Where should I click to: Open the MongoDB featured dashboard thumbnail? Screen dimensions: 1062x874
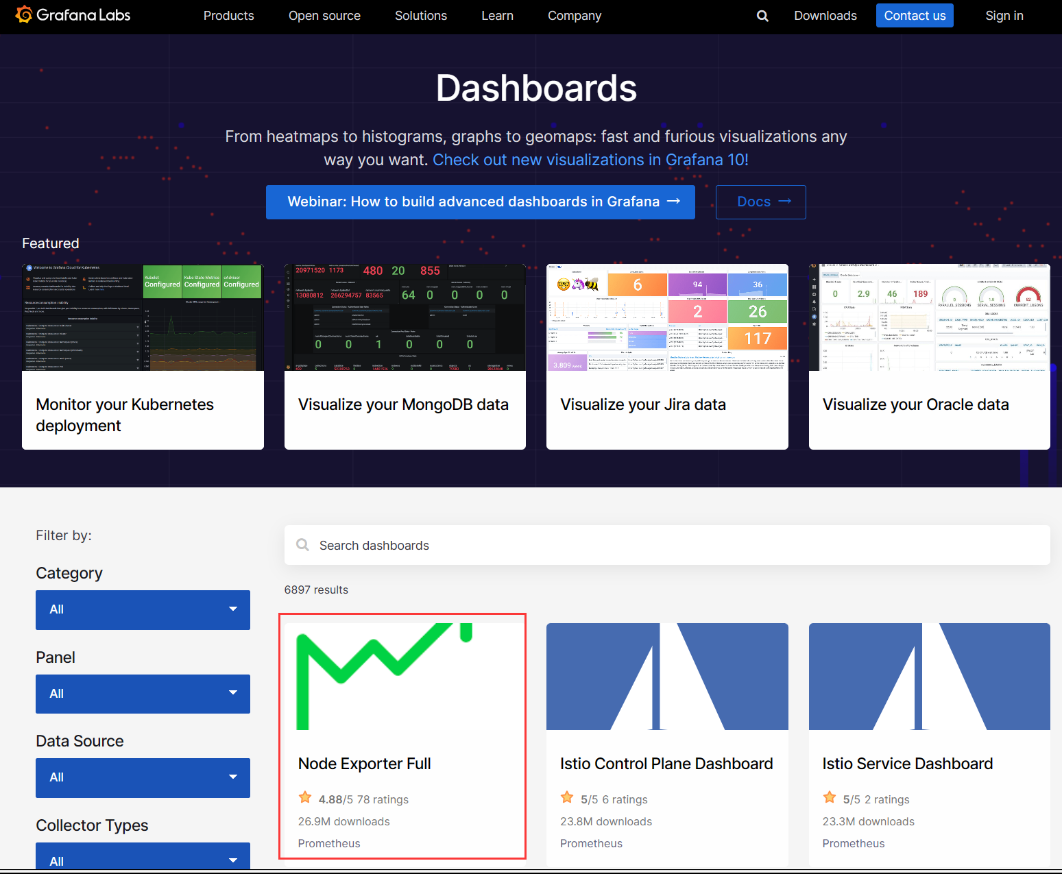tap(405, 317)
